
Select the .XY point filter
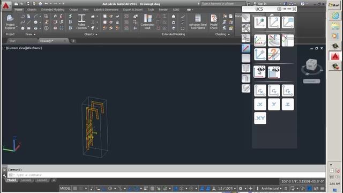[260, 118]
